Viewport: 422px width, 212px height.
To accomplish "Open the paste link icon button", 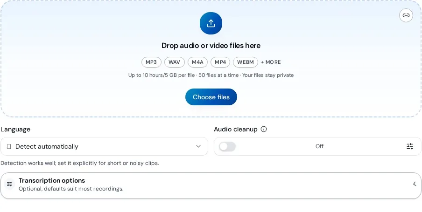I will tap(406, 15).
